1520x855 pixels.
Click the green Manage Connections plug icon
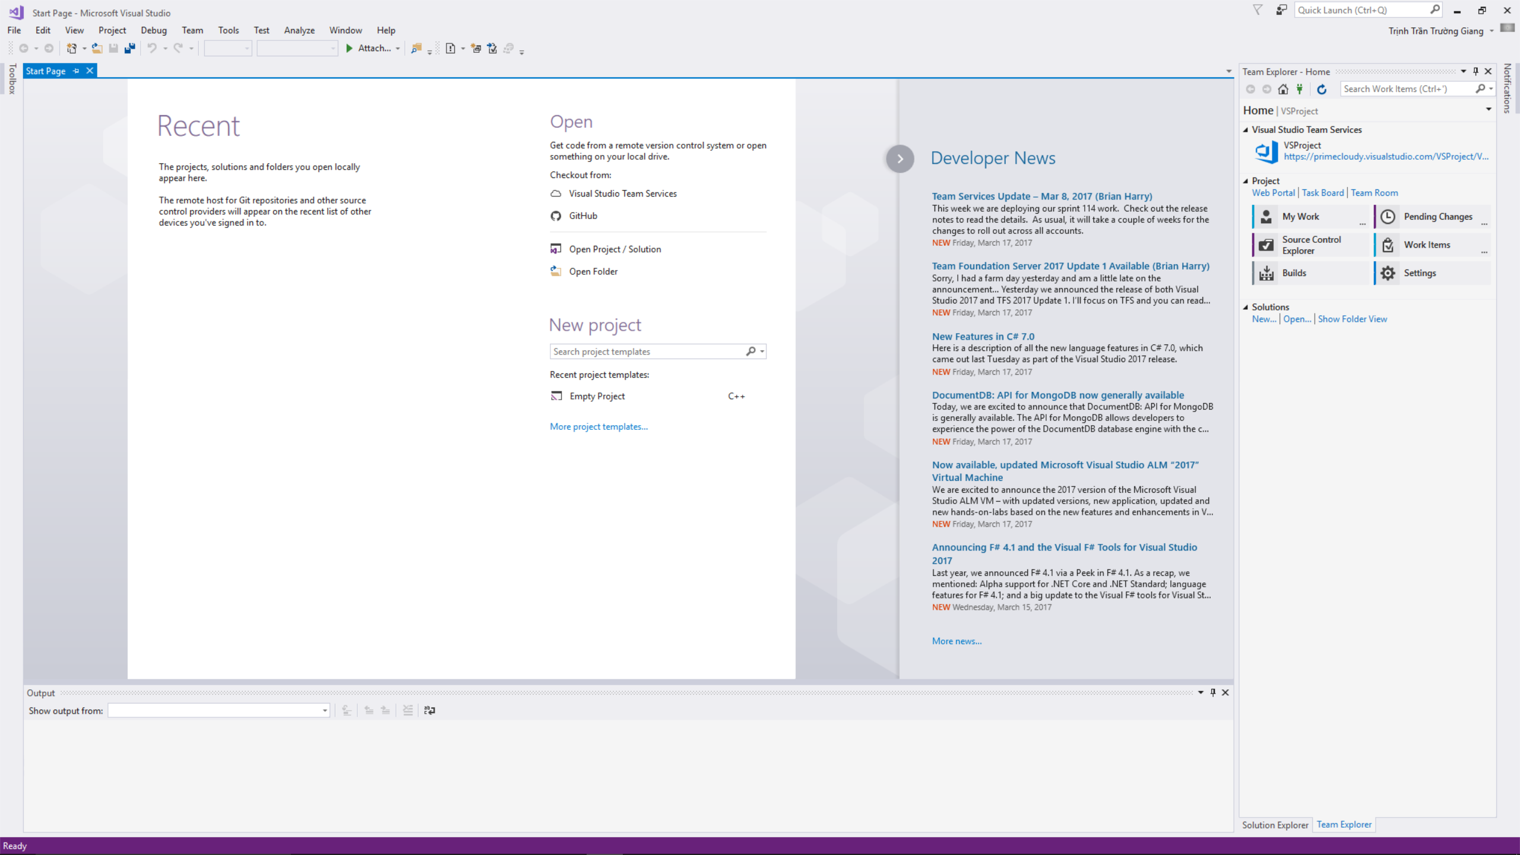click(x=1300, y=89)
